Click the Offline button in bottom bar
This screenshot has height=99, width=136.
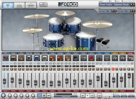49,96
